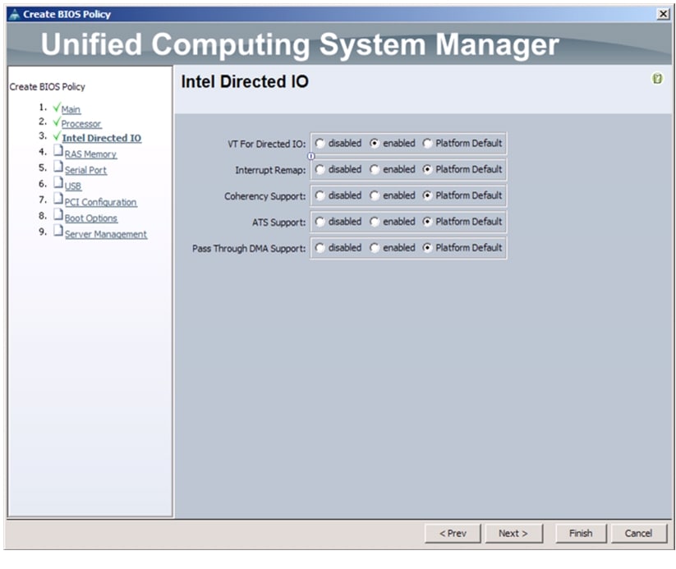Navigate to the USB step
The width and height of the screenshot is (676, 569).
(73, 186)
